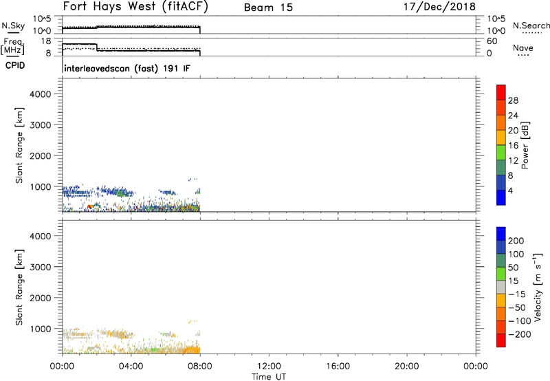
Task: Click the blue top segment of the Velocity color bar
Action: [x=501, y=234]
